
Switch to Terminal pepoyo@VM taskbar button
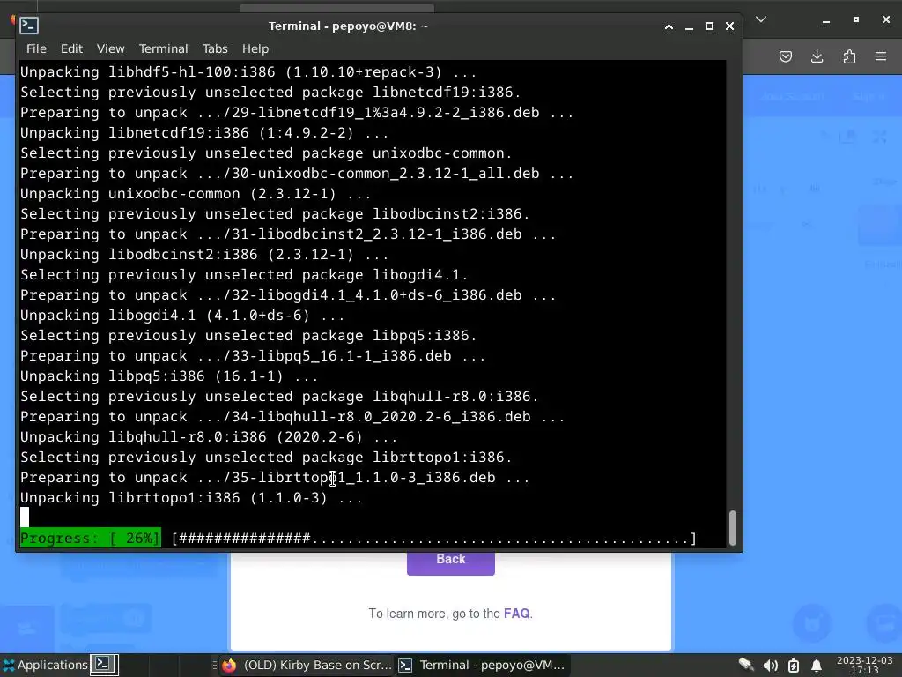coord(482,665)
